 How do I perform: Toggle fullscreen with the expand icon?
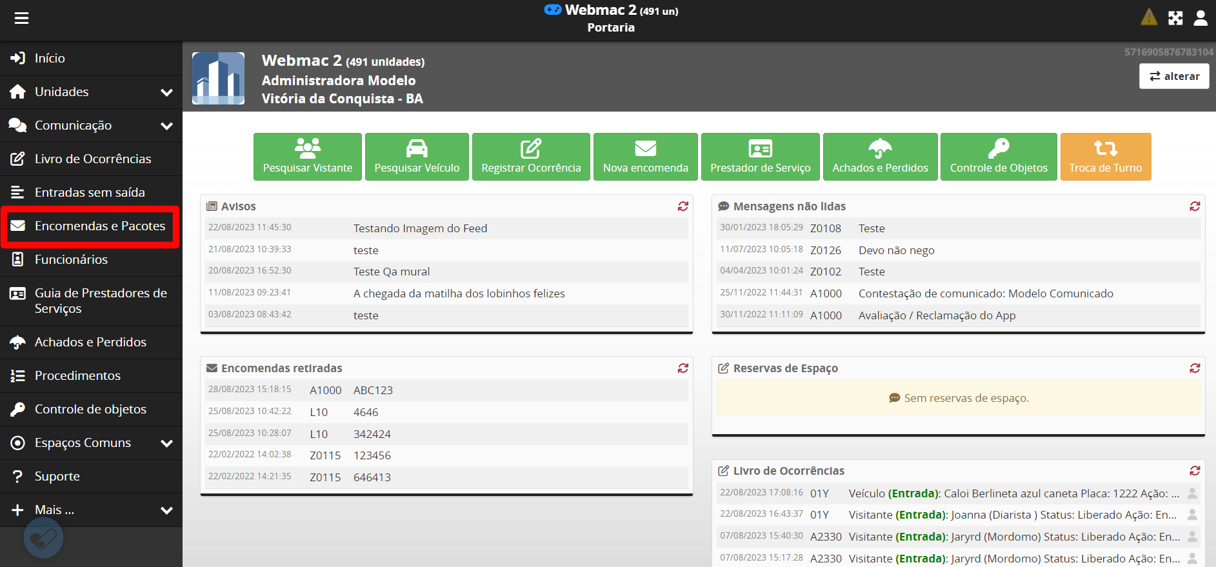point(1175,18)
